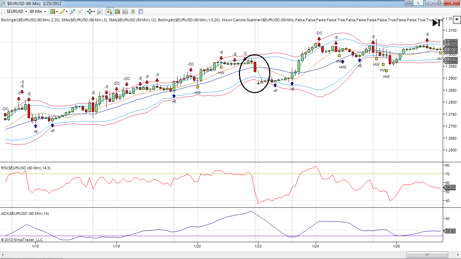
Task: Show the Data Box using the toolbar icon
Action: (100, 11)
